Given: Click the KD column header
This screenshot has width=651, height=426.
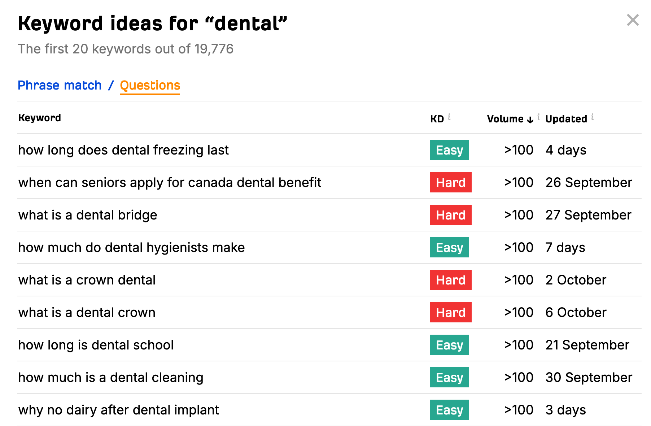Looking at the screenshot, I should click(x=437, y=119).
